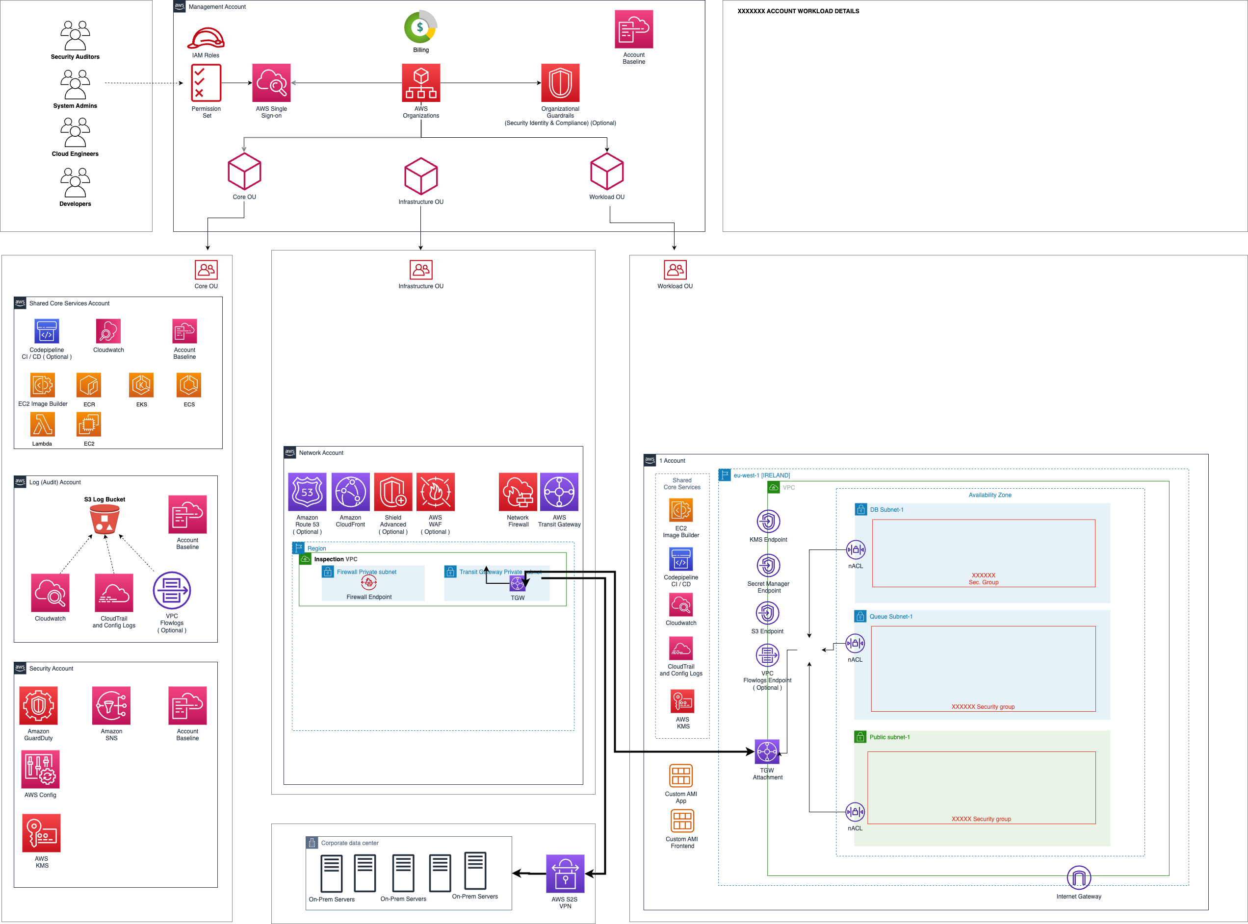The image size is (1248, 924).
Task: Click the Internet Gateway icon
Action: pyautogui.click(x=1078, y=877)
